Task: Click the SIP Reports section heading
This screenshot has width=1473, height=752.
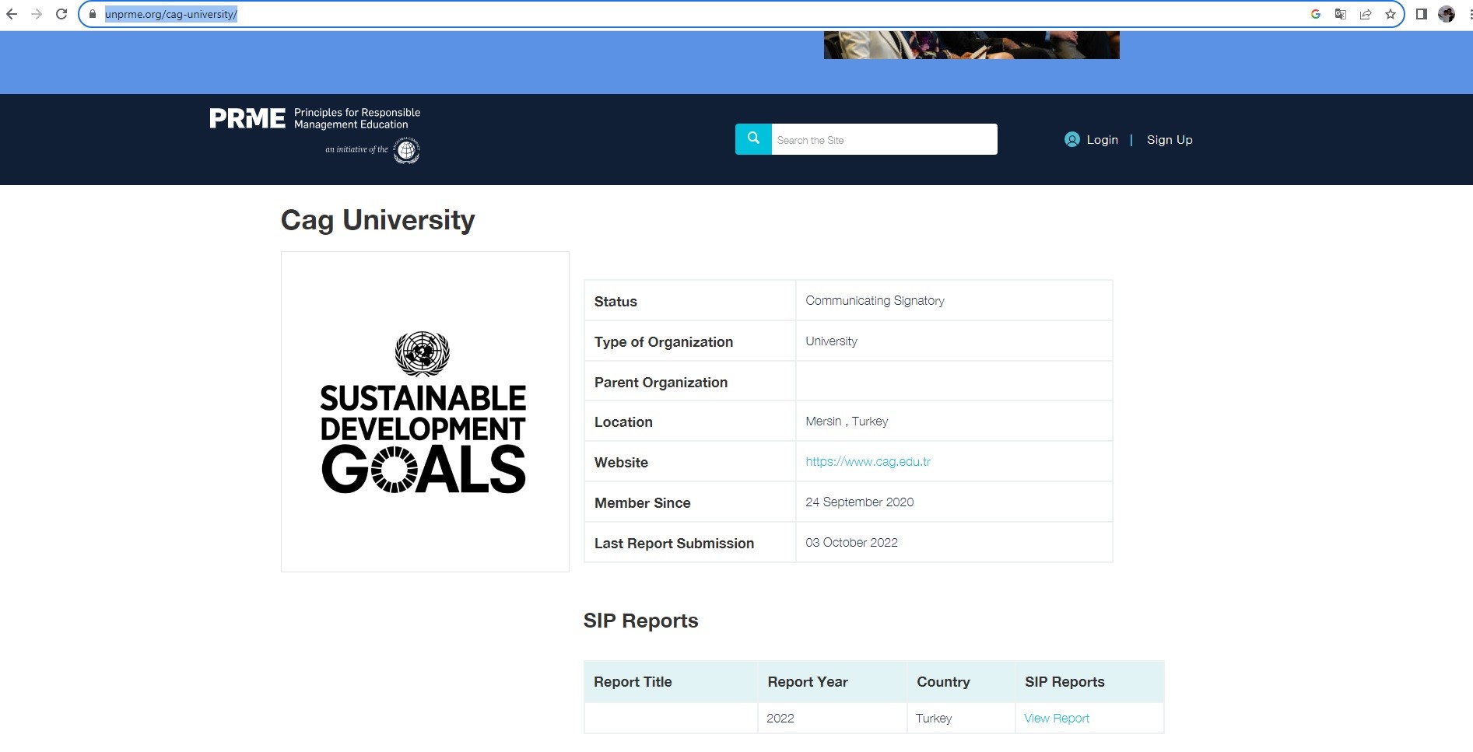Action: 640,621
